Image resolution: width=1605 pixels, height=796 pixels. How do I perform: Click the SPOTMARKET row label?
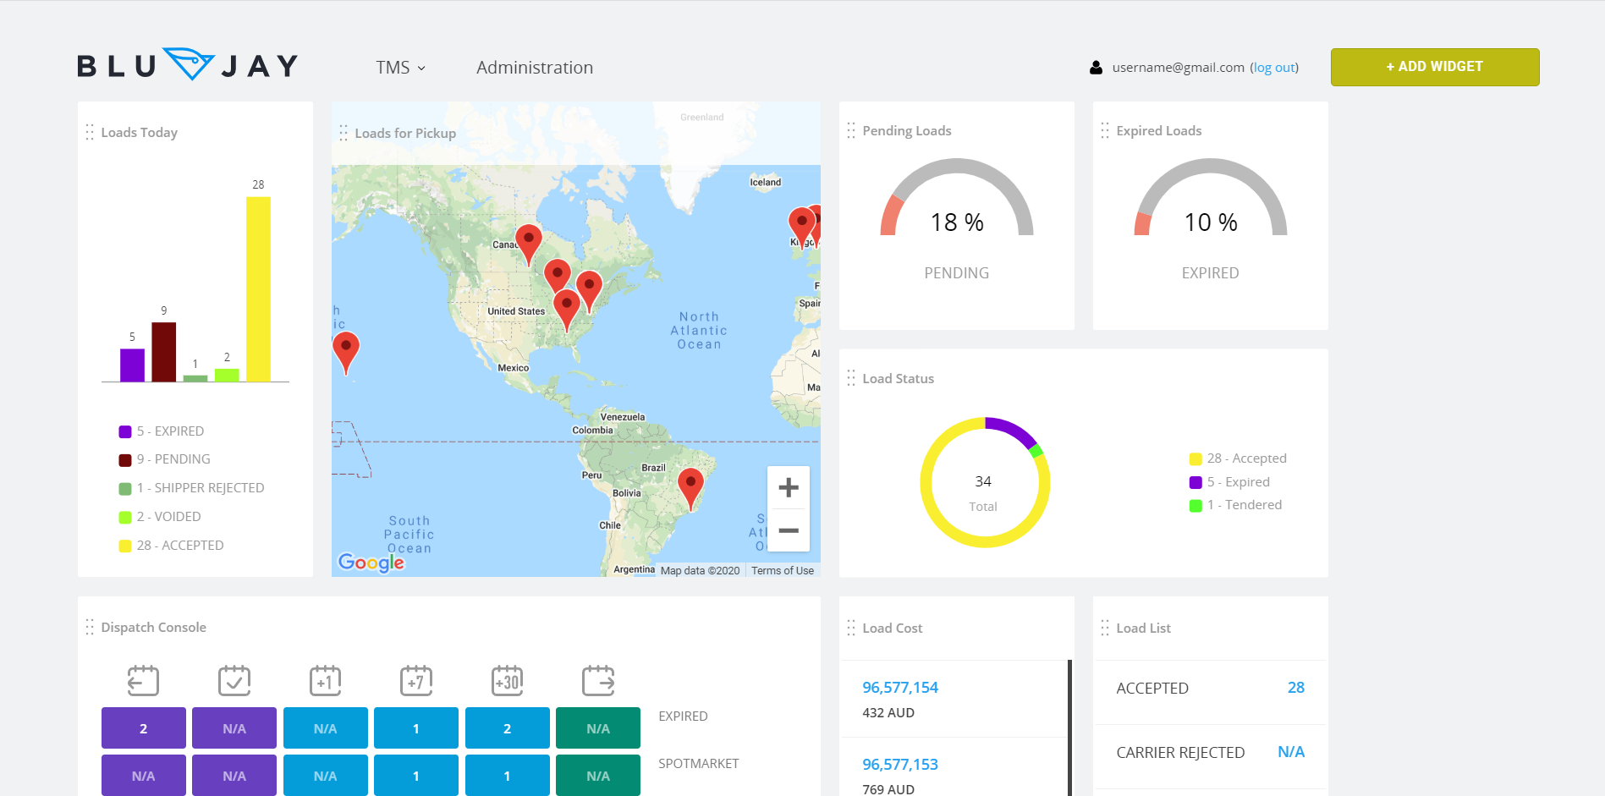coord(699,764)
